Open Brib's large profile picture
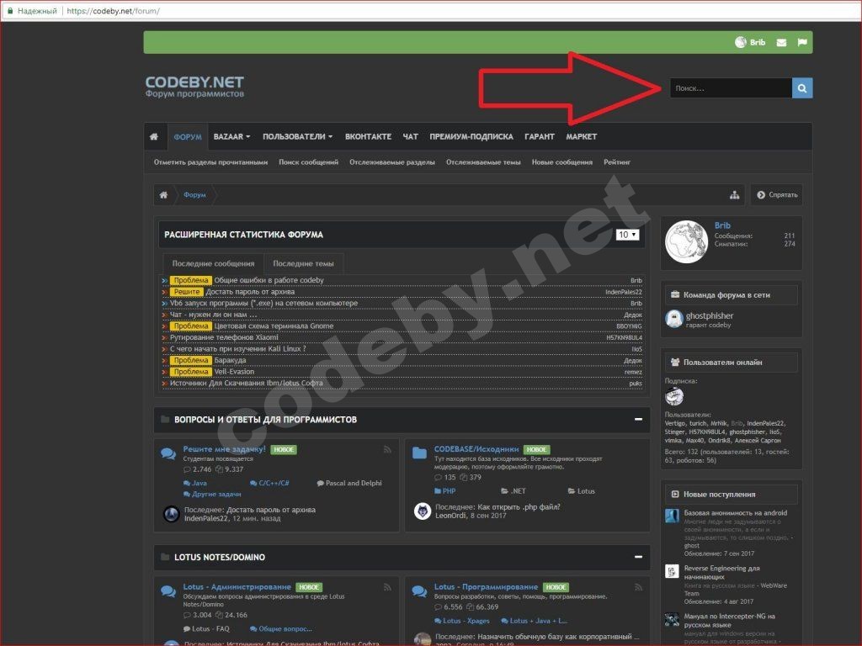Screen dimensions: 862x646 tap(687, 241)
